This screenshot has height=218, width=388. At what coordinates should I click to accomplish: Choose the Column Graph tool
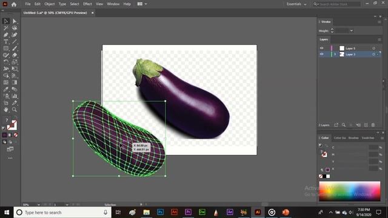tap(15, 96)
